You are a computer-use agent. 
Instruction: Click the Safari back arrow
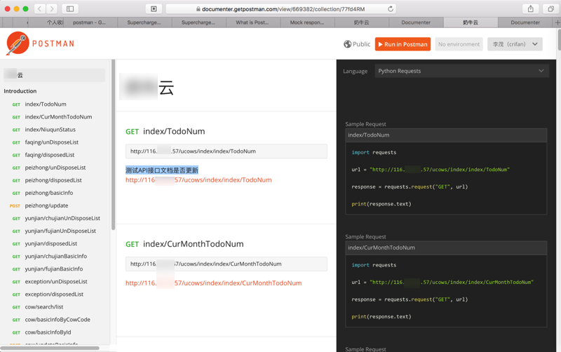click(40, 8)
